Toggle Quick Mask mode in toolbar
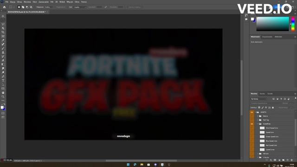 tap(3, 113)
